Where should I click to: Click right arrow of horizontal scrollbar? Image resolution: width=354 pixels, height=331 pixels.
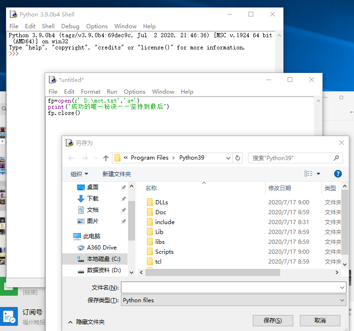[337, 273]
